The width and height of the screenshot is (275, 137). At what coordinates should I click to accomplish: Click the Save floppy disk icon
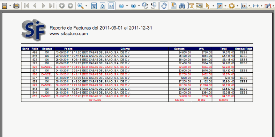[4, 6]
